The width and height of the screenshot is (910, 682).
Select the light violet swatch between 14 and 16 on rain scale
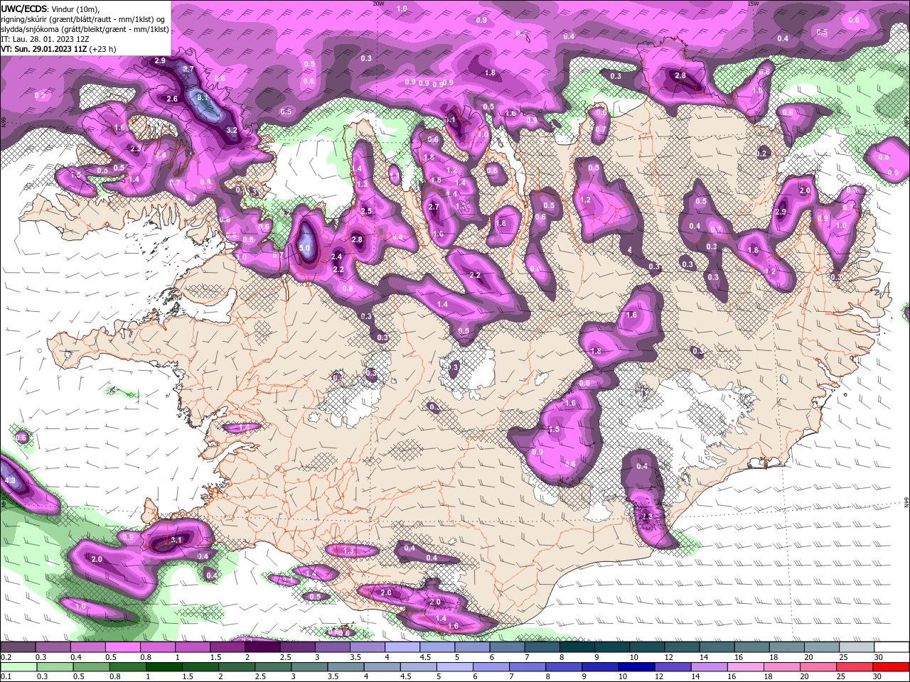(708, 667)
